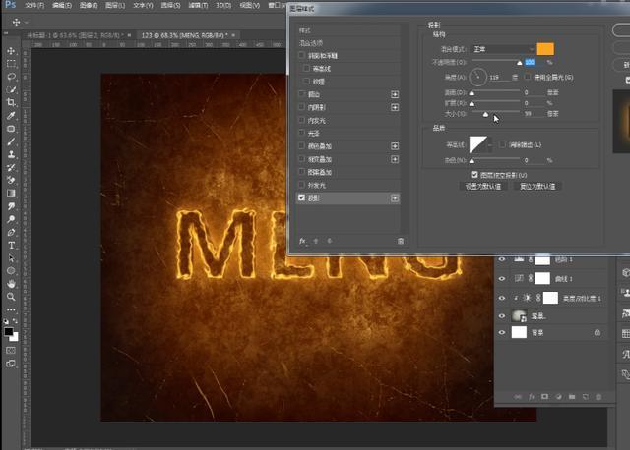Select the Horizontal Type tool
This screenshot has width=630, height=450.
click(11, 245)
